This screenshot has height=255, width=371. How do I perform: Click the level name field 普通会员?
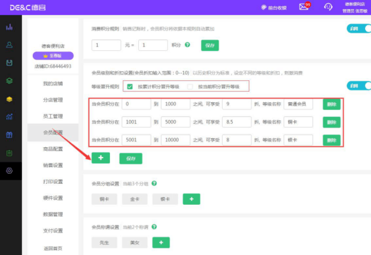[298, 104]
